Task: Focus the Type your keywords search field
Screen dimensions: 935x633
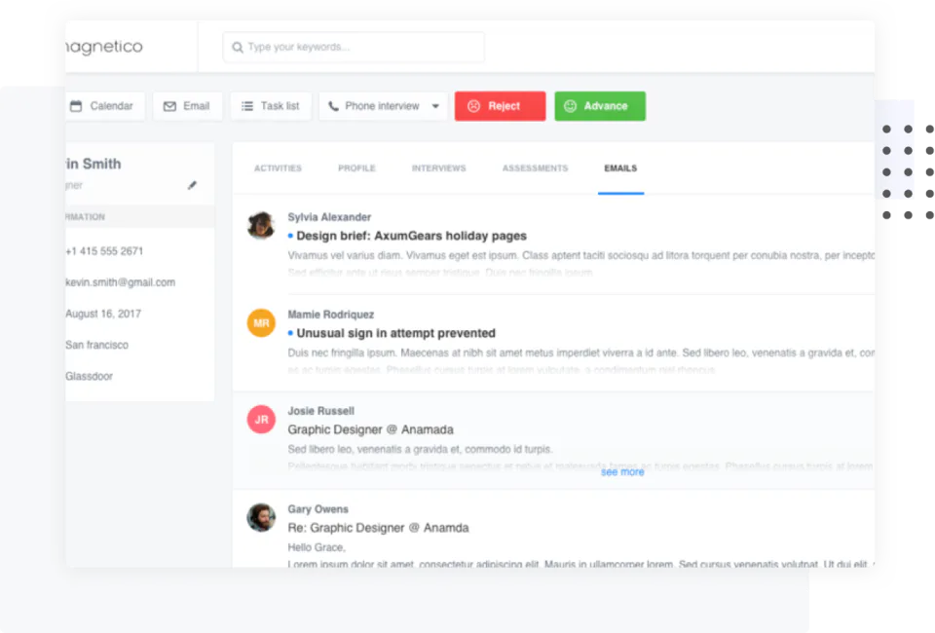Action: click(354, 47)
